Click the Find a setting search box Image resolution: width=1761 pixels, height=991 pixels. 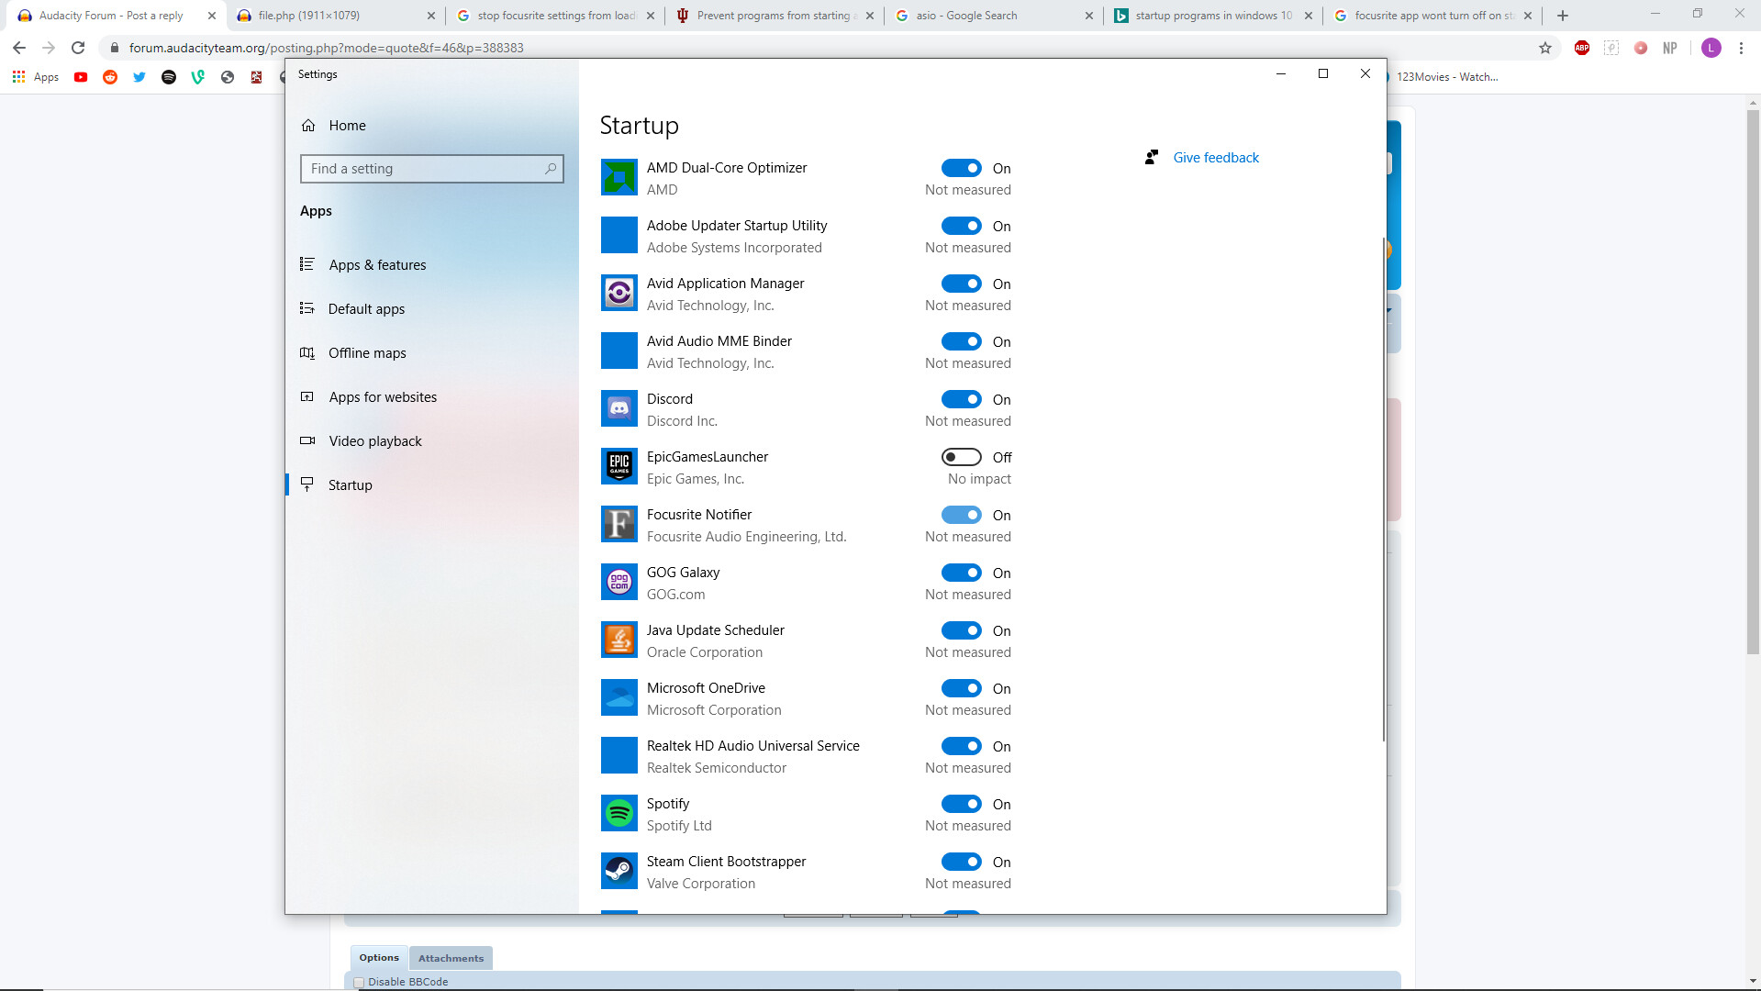point(431,169)
